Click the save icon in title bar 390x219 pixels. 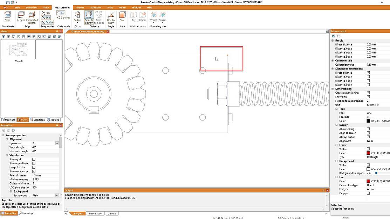8,2
